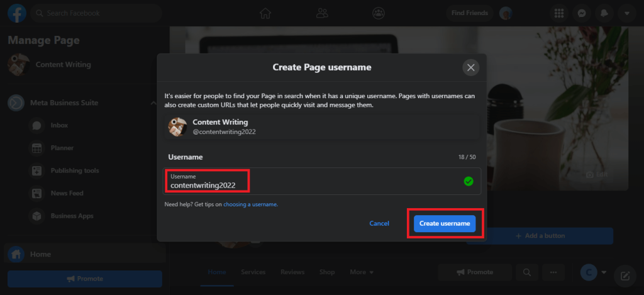Switch to the Home page tab
Screen dimensions: 644x295
point(217,272)
